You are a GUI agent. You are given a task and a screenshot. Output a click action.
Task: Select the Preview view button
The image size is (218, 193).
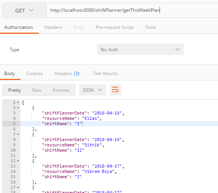pos(61,90)
